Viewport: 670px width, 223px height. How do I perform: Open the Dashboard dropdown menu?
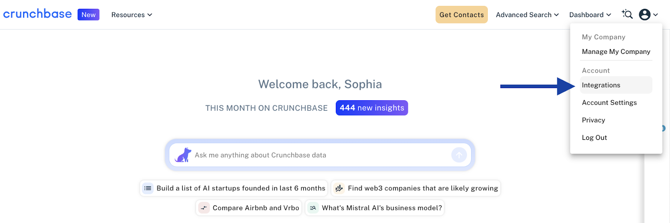(590, 15)
